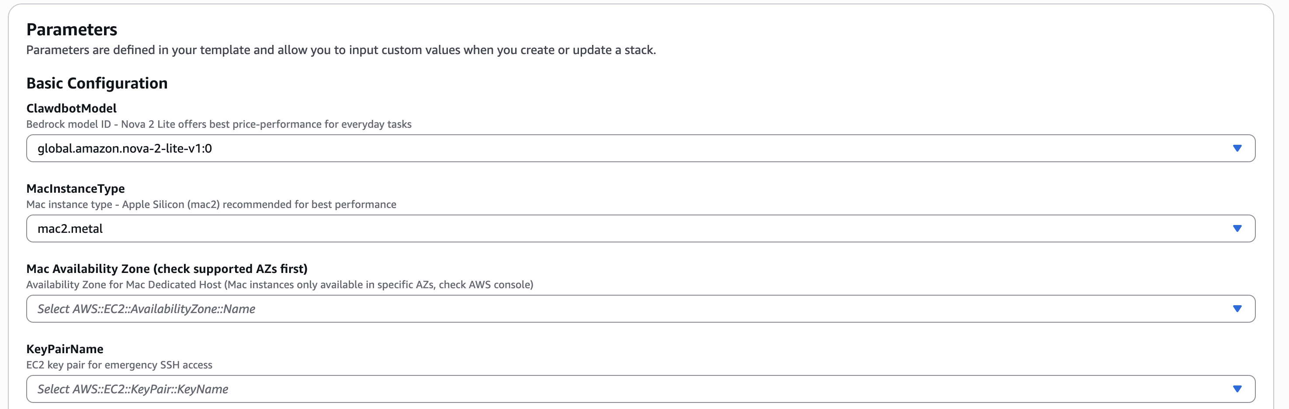Click the emergency SSH access description text
This screenshot has width=1289, height=409.
119,365
